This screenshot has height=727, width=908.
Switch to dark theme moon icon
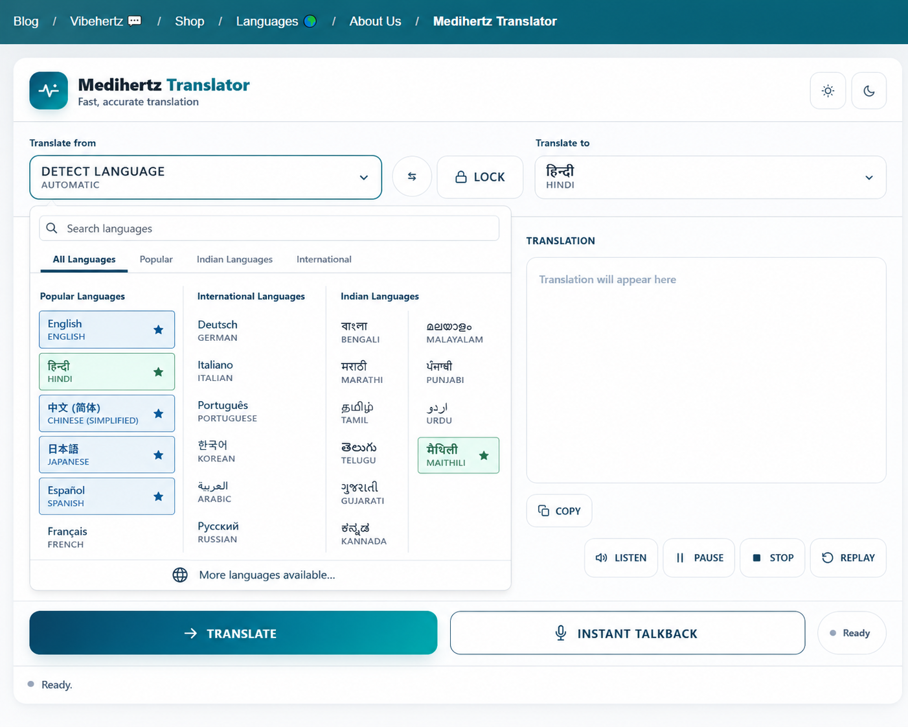[x=868, y=91]
